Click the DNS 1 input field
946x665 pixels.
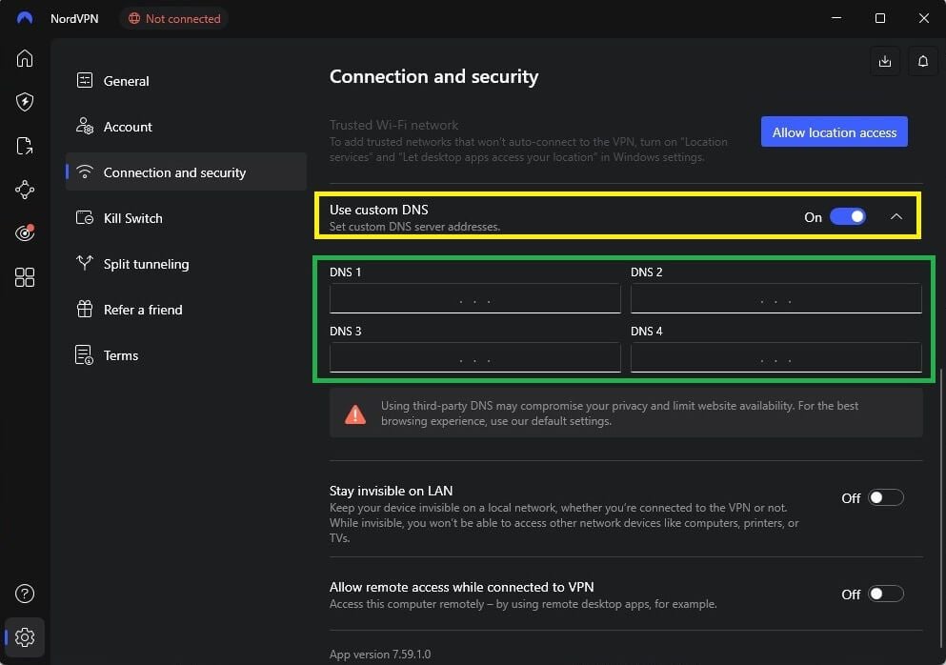point(474,298)
